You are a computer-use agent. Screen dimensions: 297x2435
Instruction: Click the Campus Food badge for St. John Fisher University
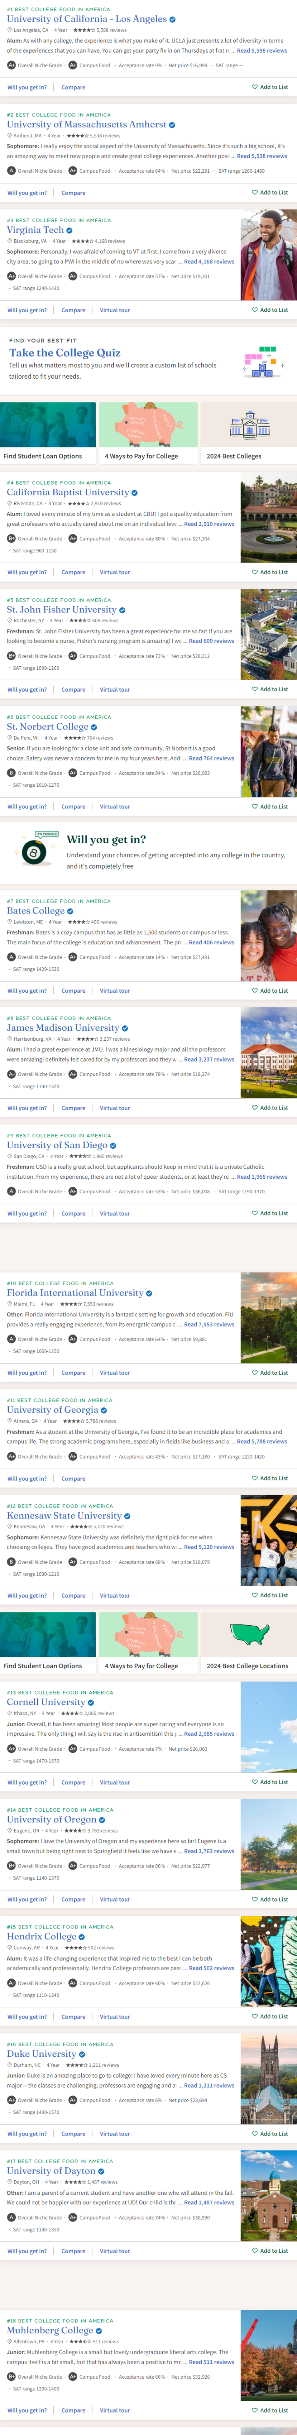click(x=72, y=656)
